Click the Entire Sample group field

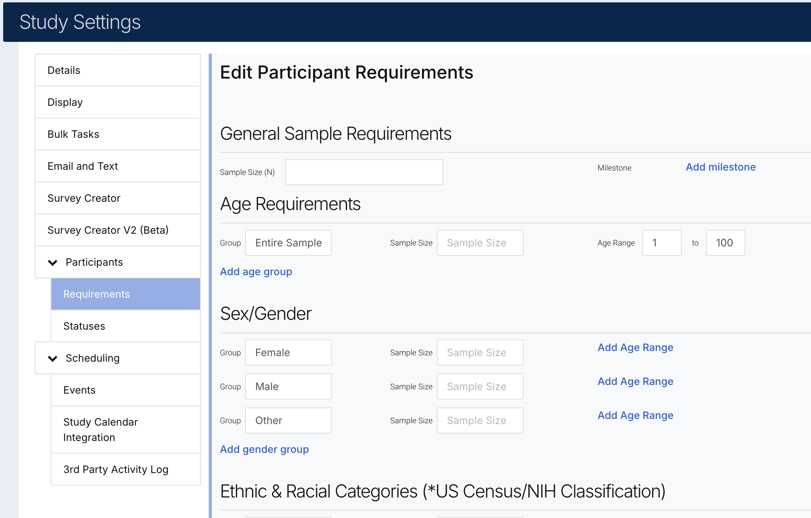pos(288,243)
